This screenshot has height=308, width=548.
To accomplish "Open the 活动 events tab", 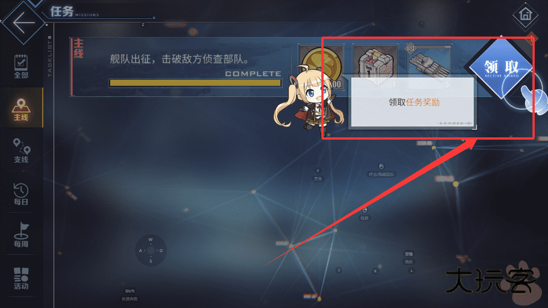I will click(21, 278).
